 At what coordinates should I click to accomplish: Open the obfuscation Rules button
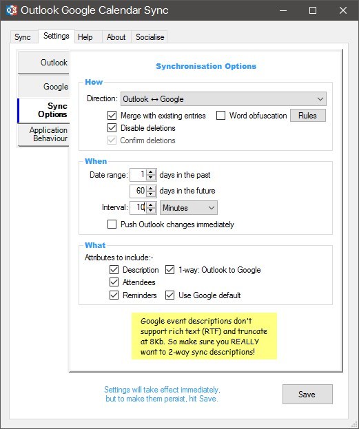pos(308,115)
